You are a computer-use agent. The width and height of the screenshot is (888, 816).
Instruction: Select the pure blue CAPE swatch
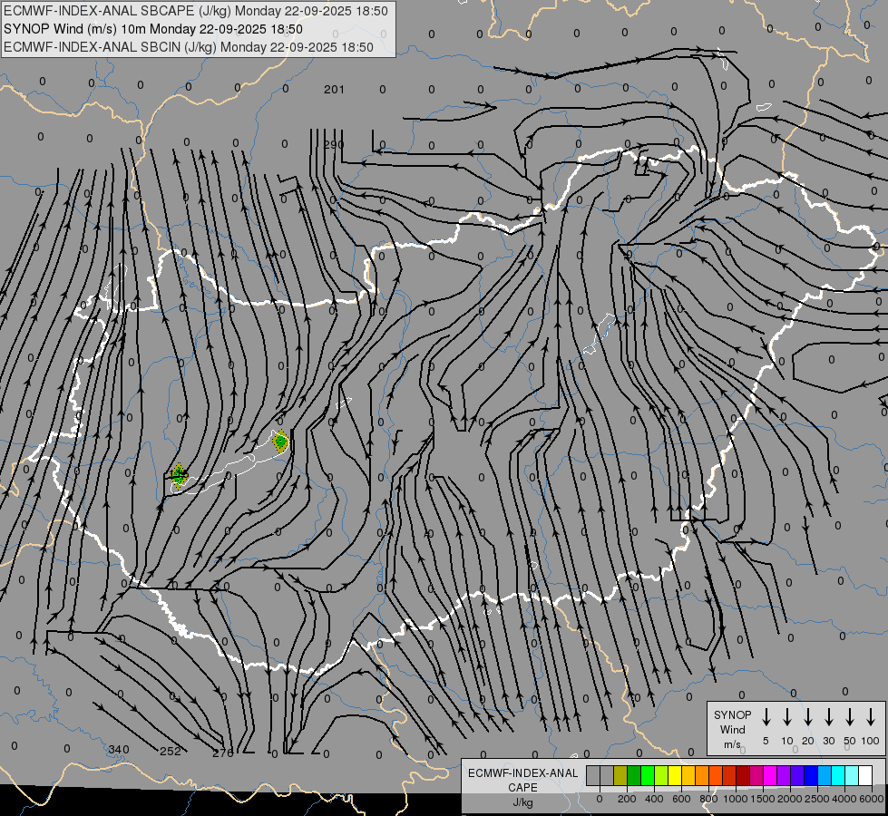pos(810,775)
